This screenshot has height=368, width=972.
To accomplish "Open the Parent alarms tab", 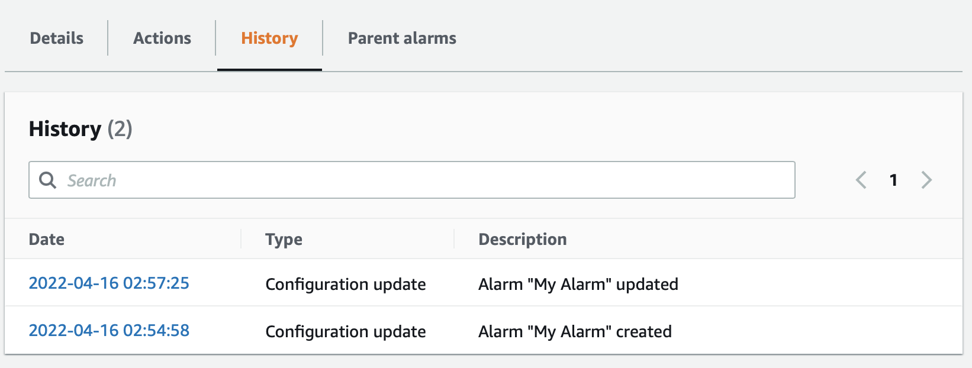I will (x=402, y=38).
